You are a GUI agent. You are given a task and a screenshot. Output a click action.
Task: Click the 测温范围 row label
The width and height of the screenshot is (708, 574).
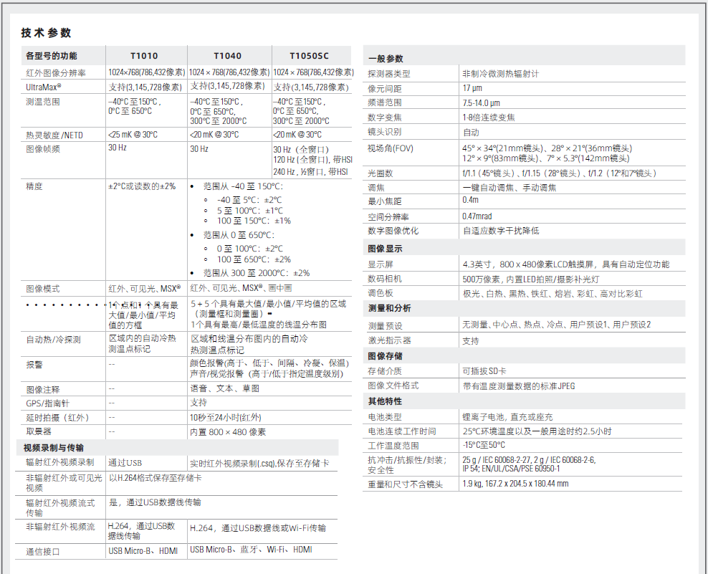(43, 102)
